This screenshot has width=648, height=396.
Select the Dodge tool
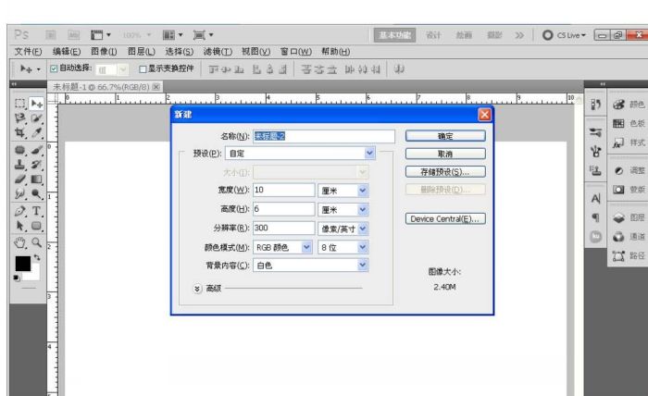[36, 193]
